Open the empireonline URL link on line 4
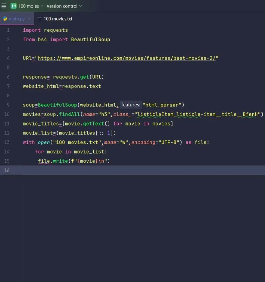Viewport: 265px width, 282px height. coord(127,58)
